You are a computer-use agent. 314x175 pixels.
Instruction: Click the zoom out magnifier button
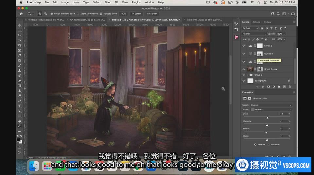(x=45, y=14)
